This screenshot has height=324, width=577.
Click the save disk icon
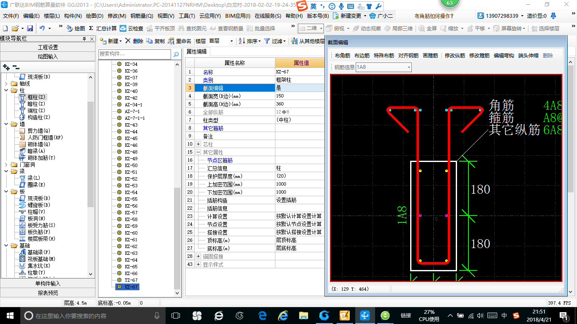(x=30, y=28)
